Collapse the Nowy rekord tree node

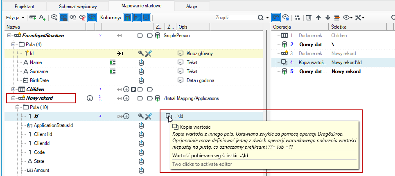14,98
